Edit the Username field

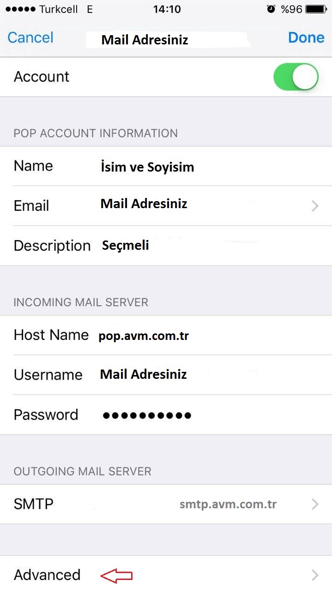pyautogui.click(x=144, y=374)
